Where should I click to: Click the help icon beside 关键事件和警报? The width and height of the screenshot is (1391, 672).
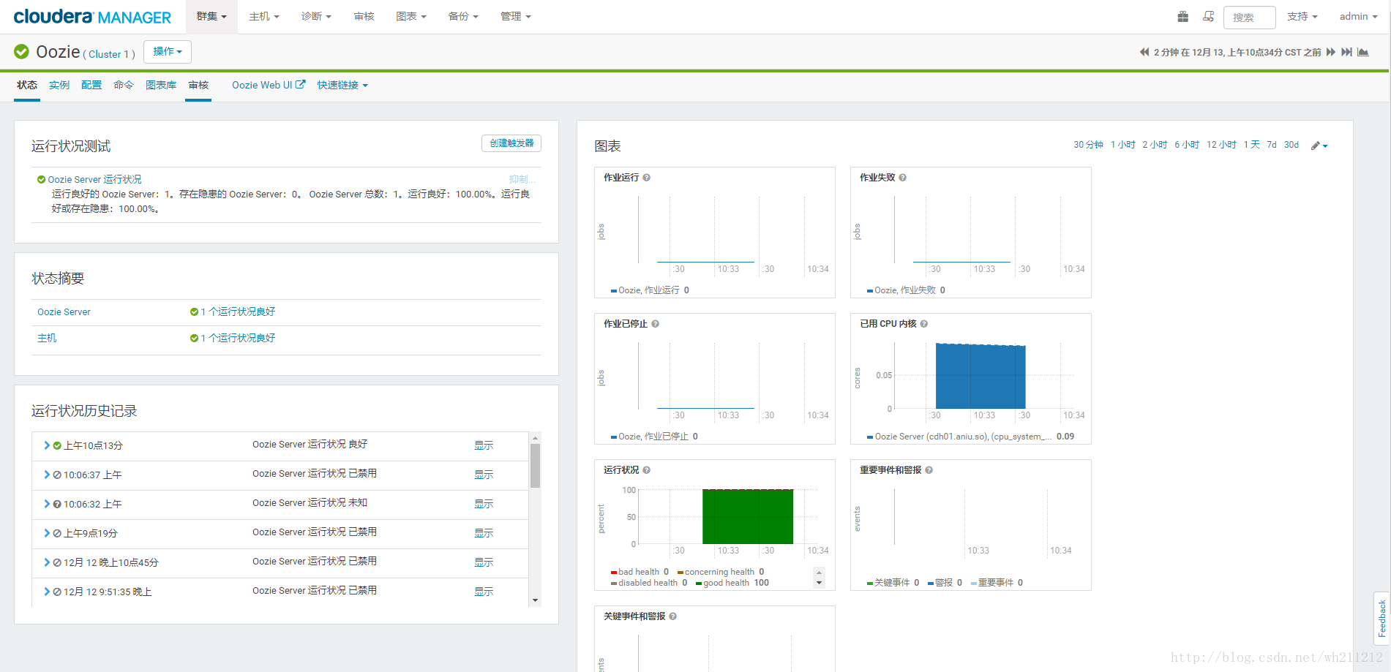pos(673,616)
